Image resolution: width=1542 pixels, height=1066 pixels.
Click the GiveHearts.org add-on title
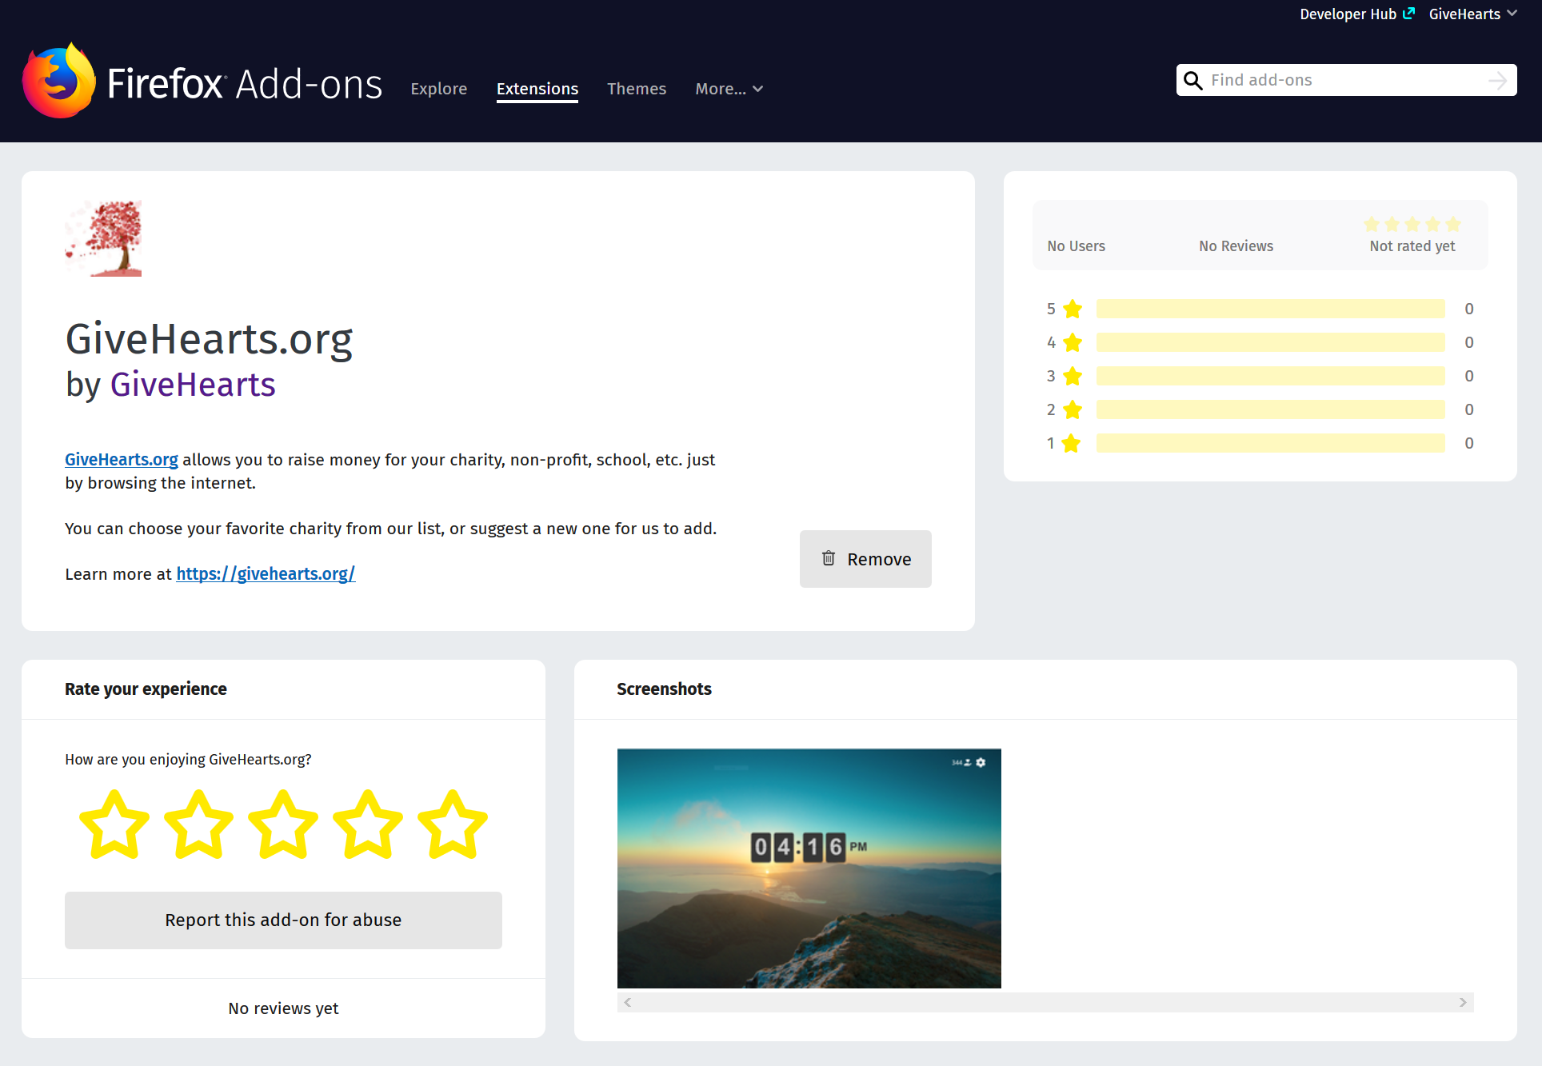[209, 339]
